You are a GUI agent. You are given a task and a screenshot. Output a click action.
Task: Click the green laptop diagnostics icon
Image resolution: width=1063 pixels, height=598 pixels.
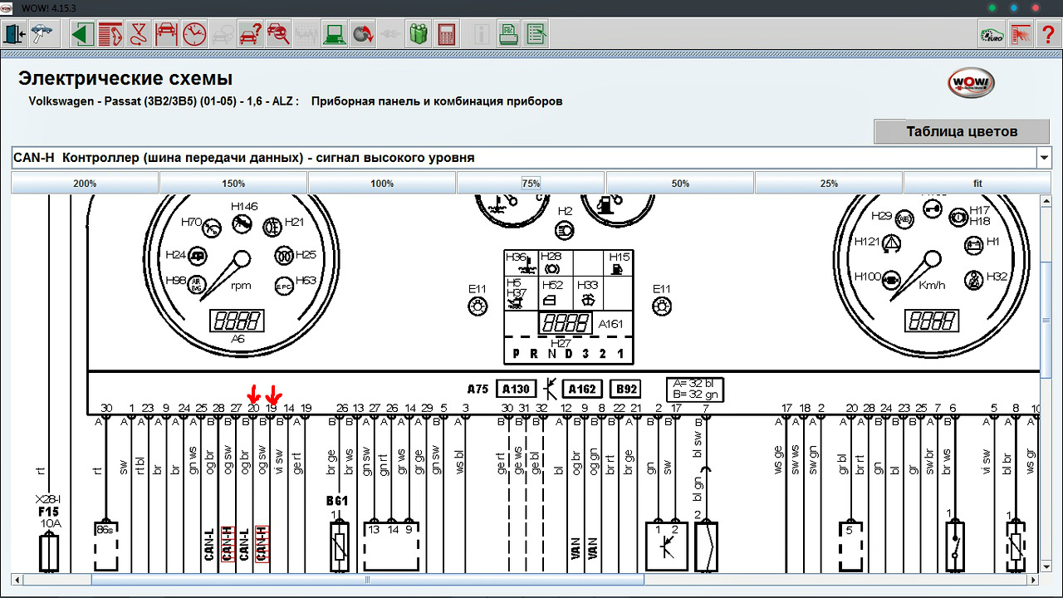click(335, 34)
